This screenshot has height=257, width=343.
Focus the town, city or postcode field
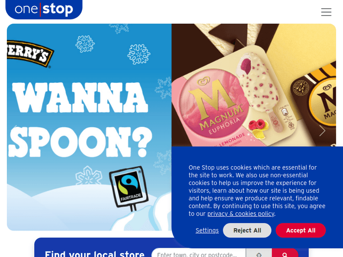[x=198, y=254]
